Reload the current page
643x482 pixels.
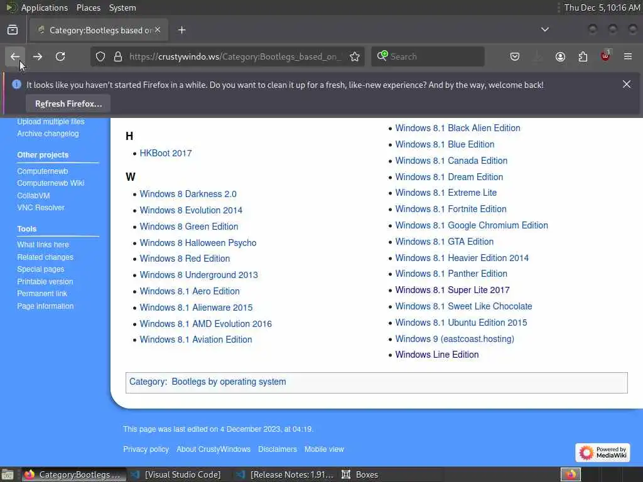pos(60,56)
